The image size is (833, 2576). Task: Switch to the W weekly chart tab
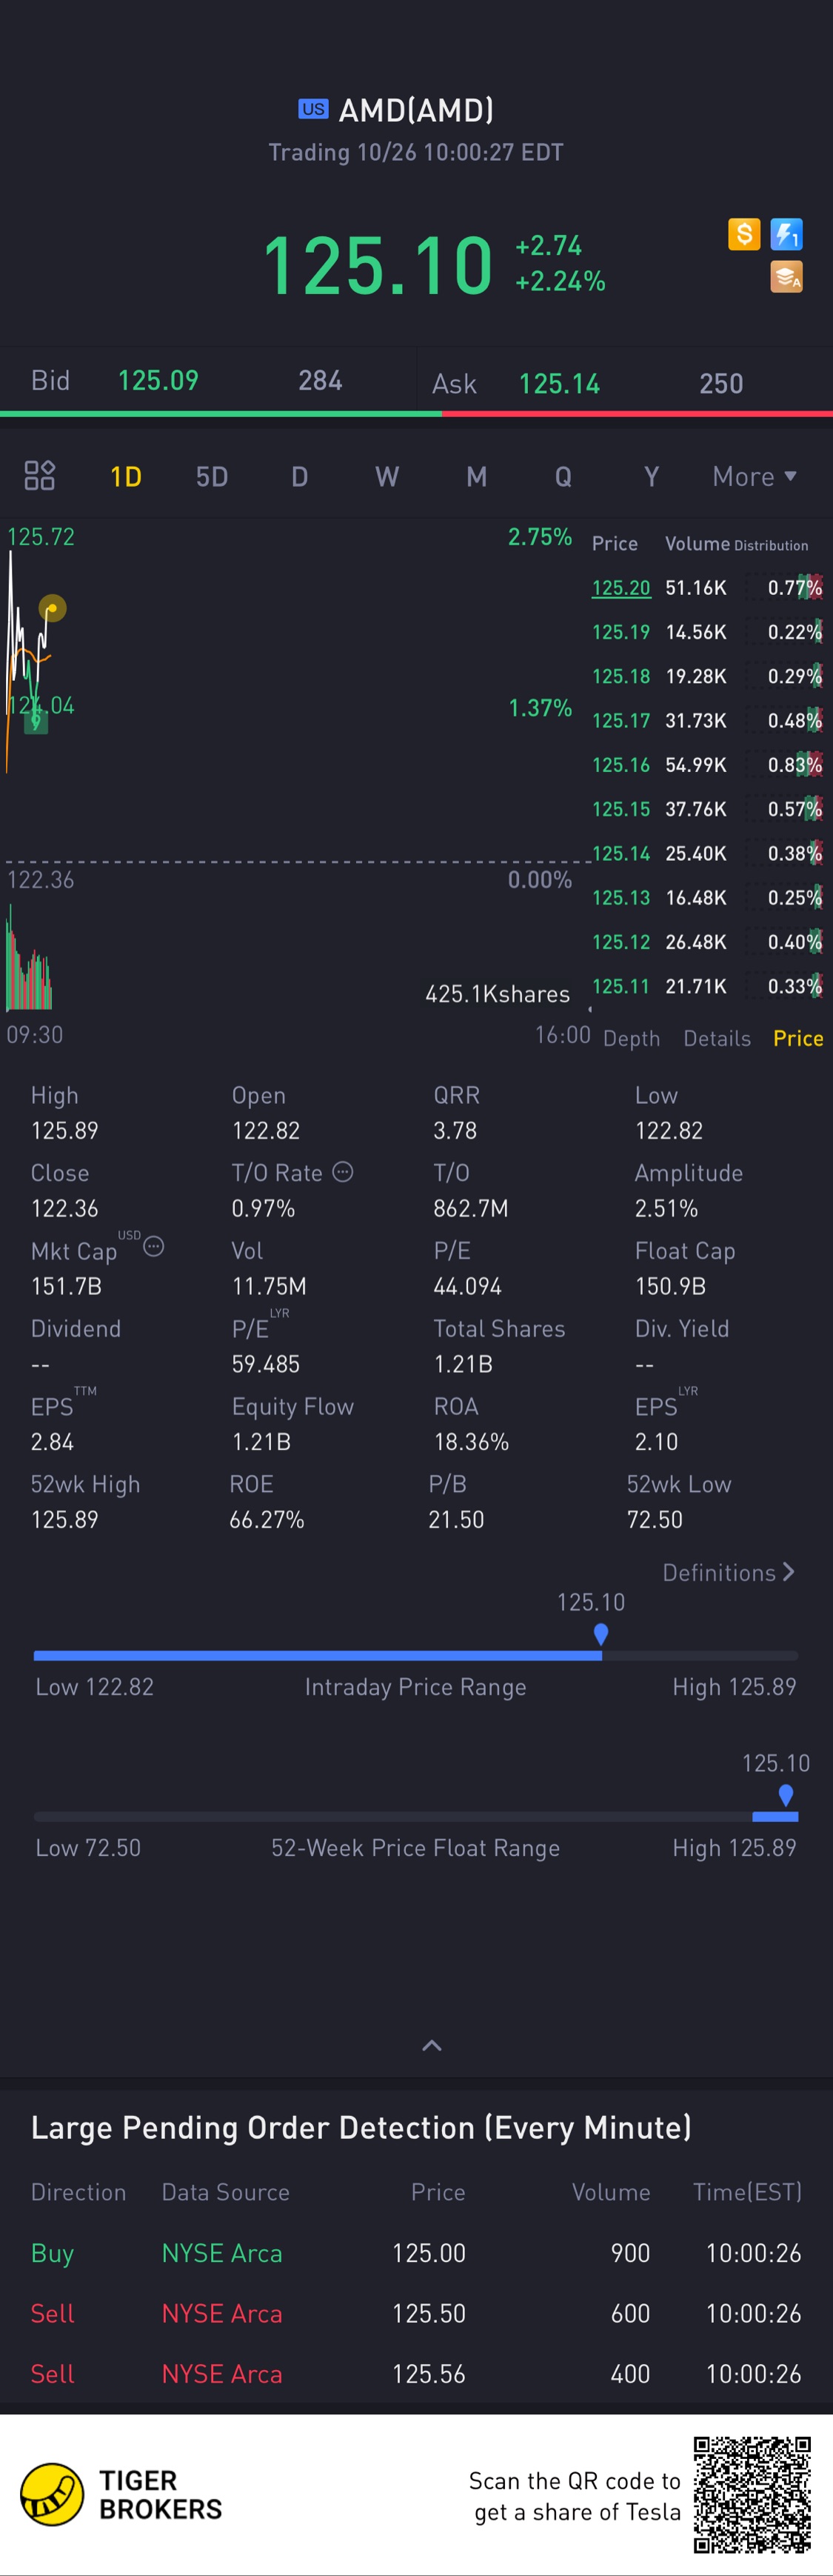(387, 476)
